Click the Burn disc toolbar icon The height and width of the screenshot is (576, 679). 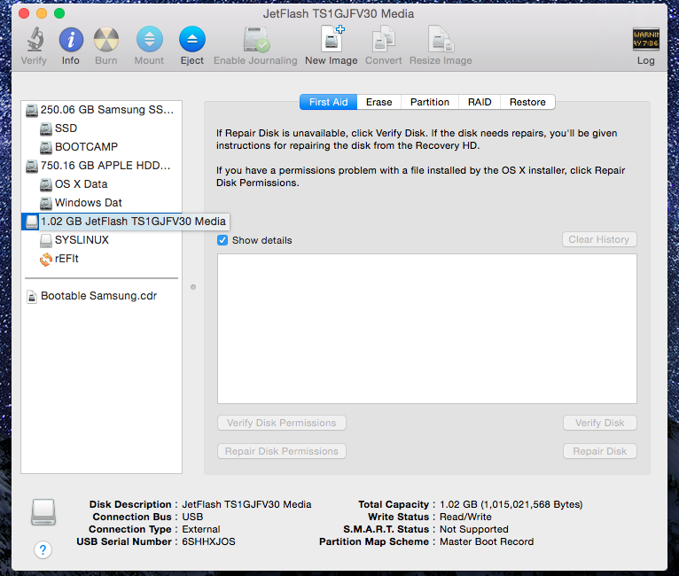pos(106,40)
